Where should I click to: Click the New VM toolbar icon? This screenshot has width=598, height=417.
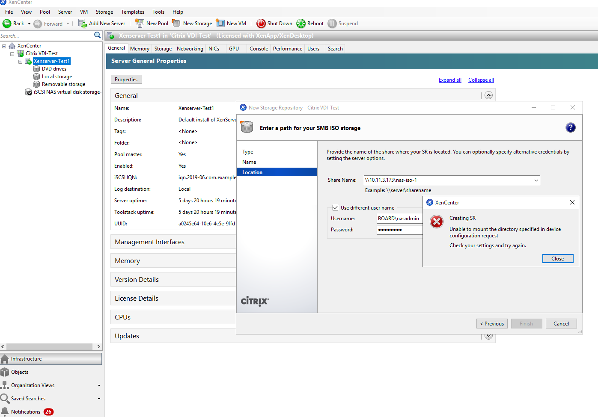220,23
